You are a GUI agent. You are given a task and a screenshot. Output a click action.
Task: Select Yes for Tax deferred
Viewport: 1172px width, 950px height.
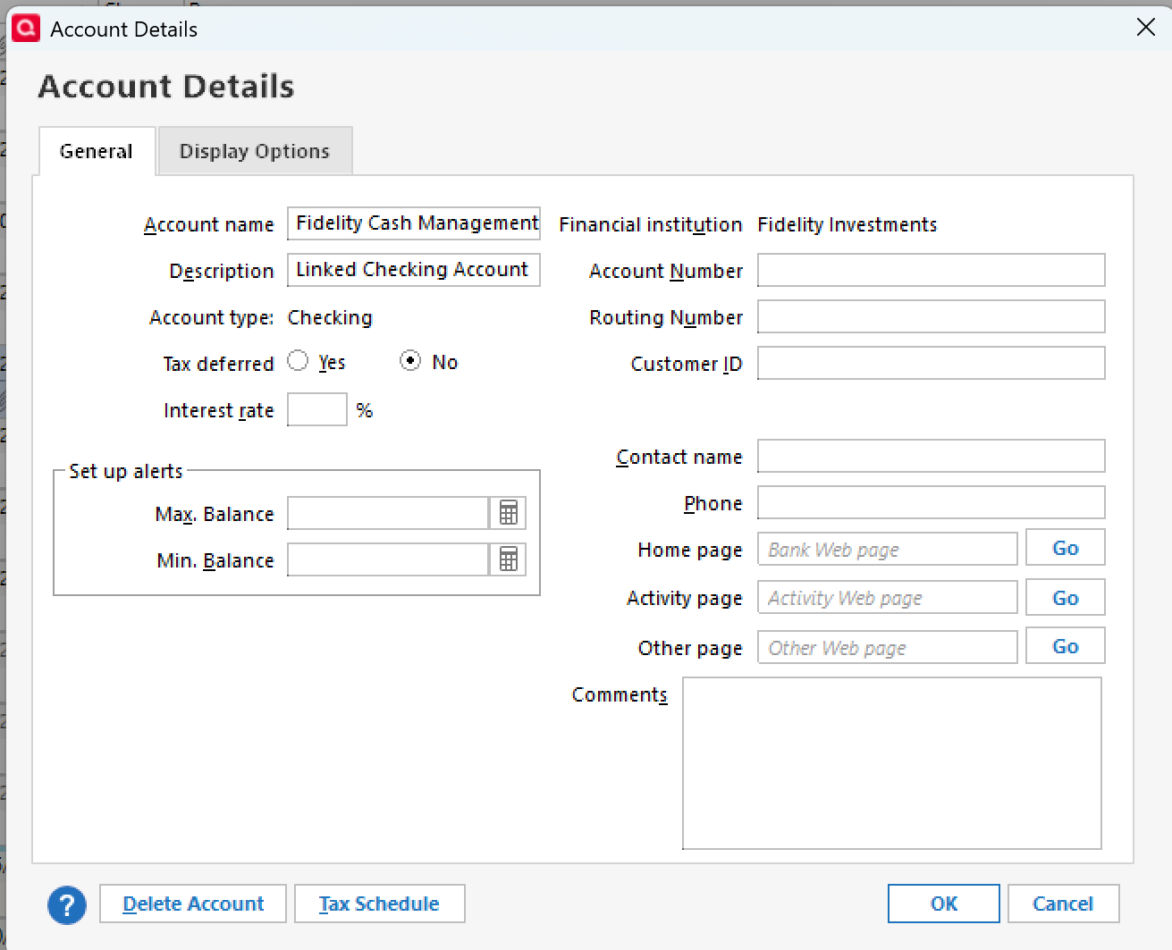(x=298, y=360)
